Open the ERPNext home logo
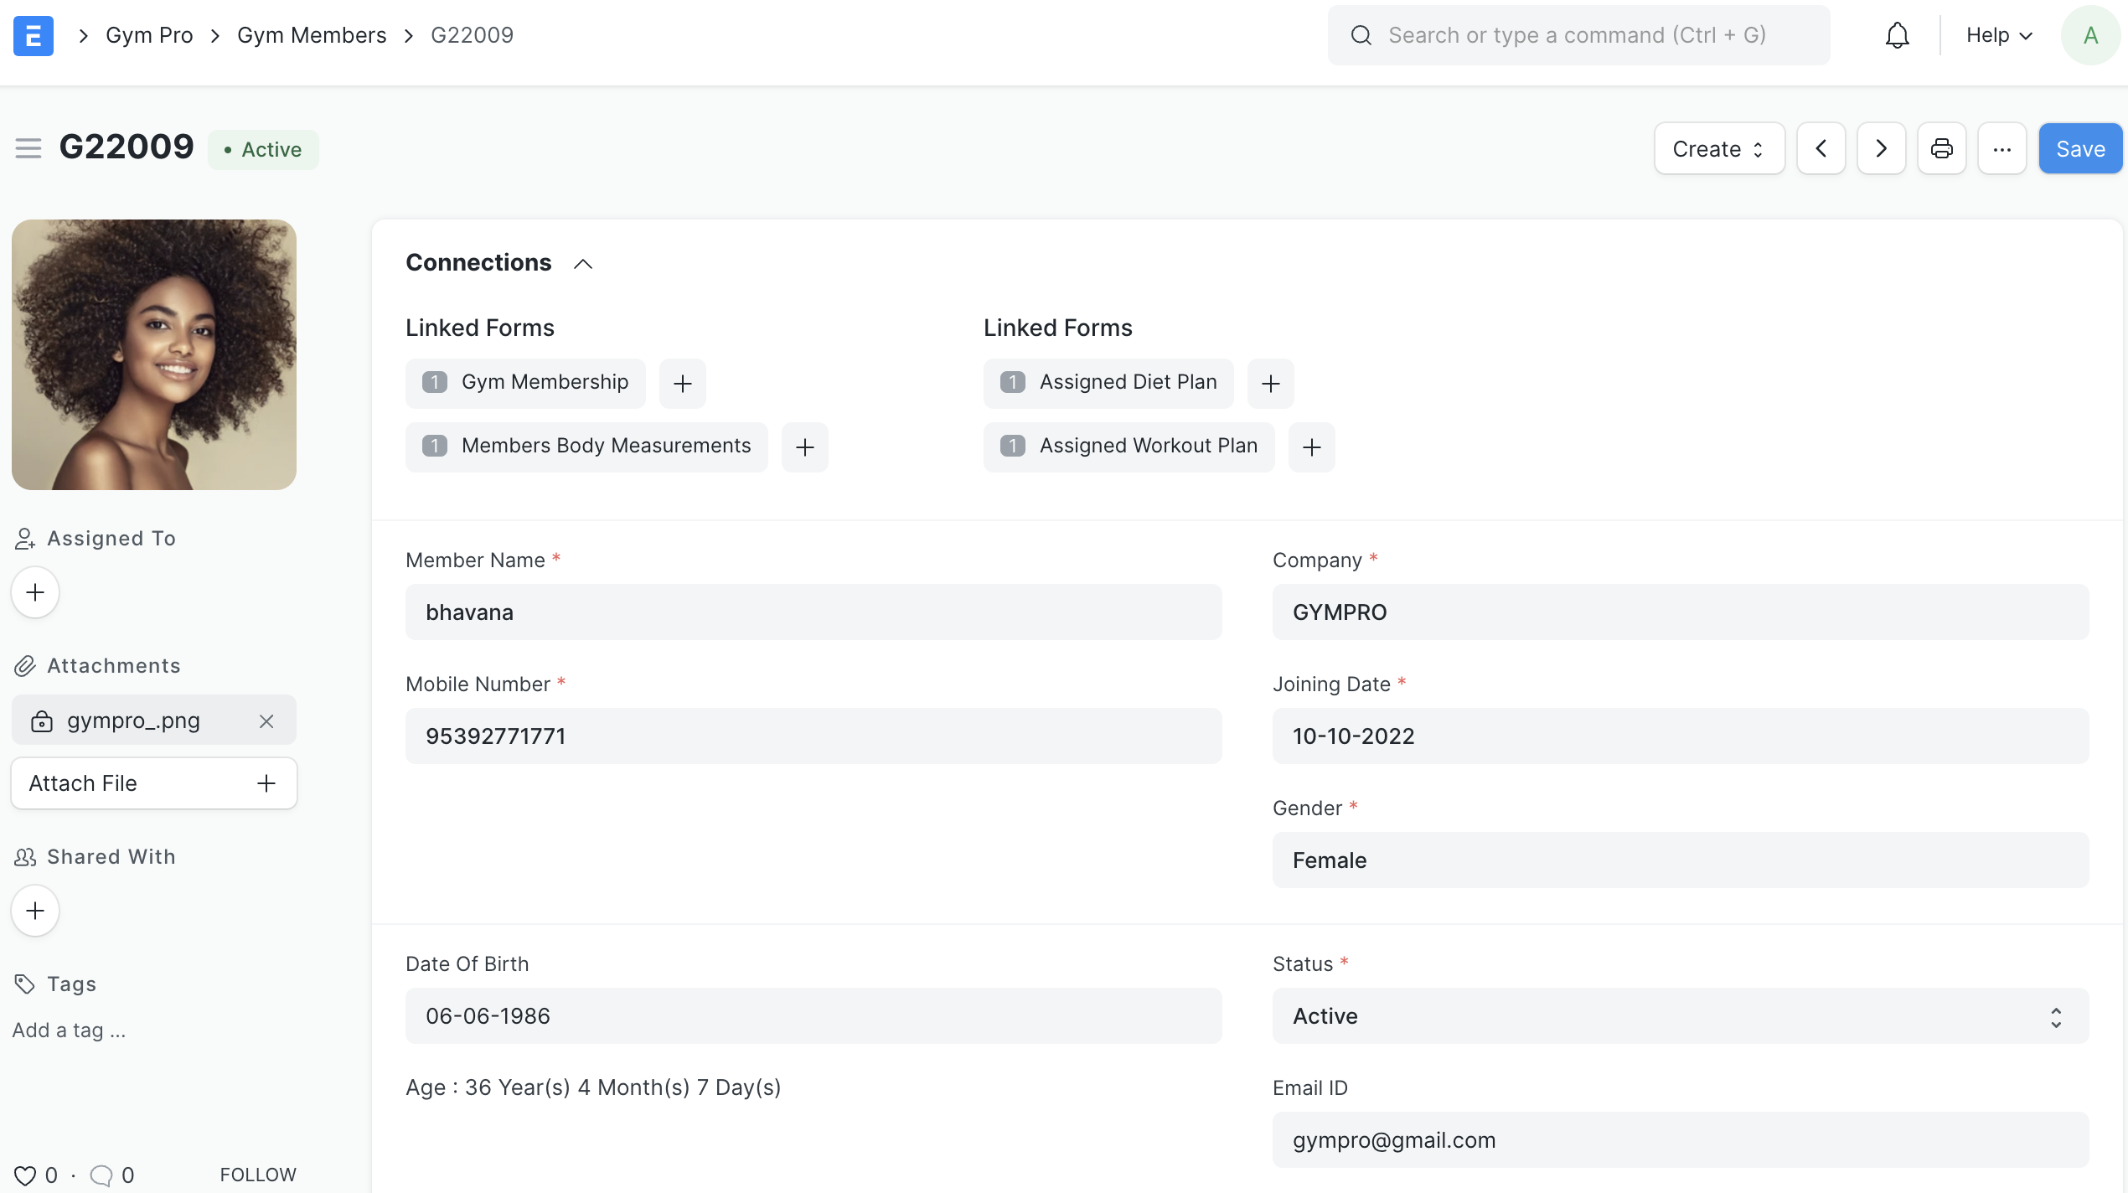Screen dimensions: 2128x1193 coord(34,35)
